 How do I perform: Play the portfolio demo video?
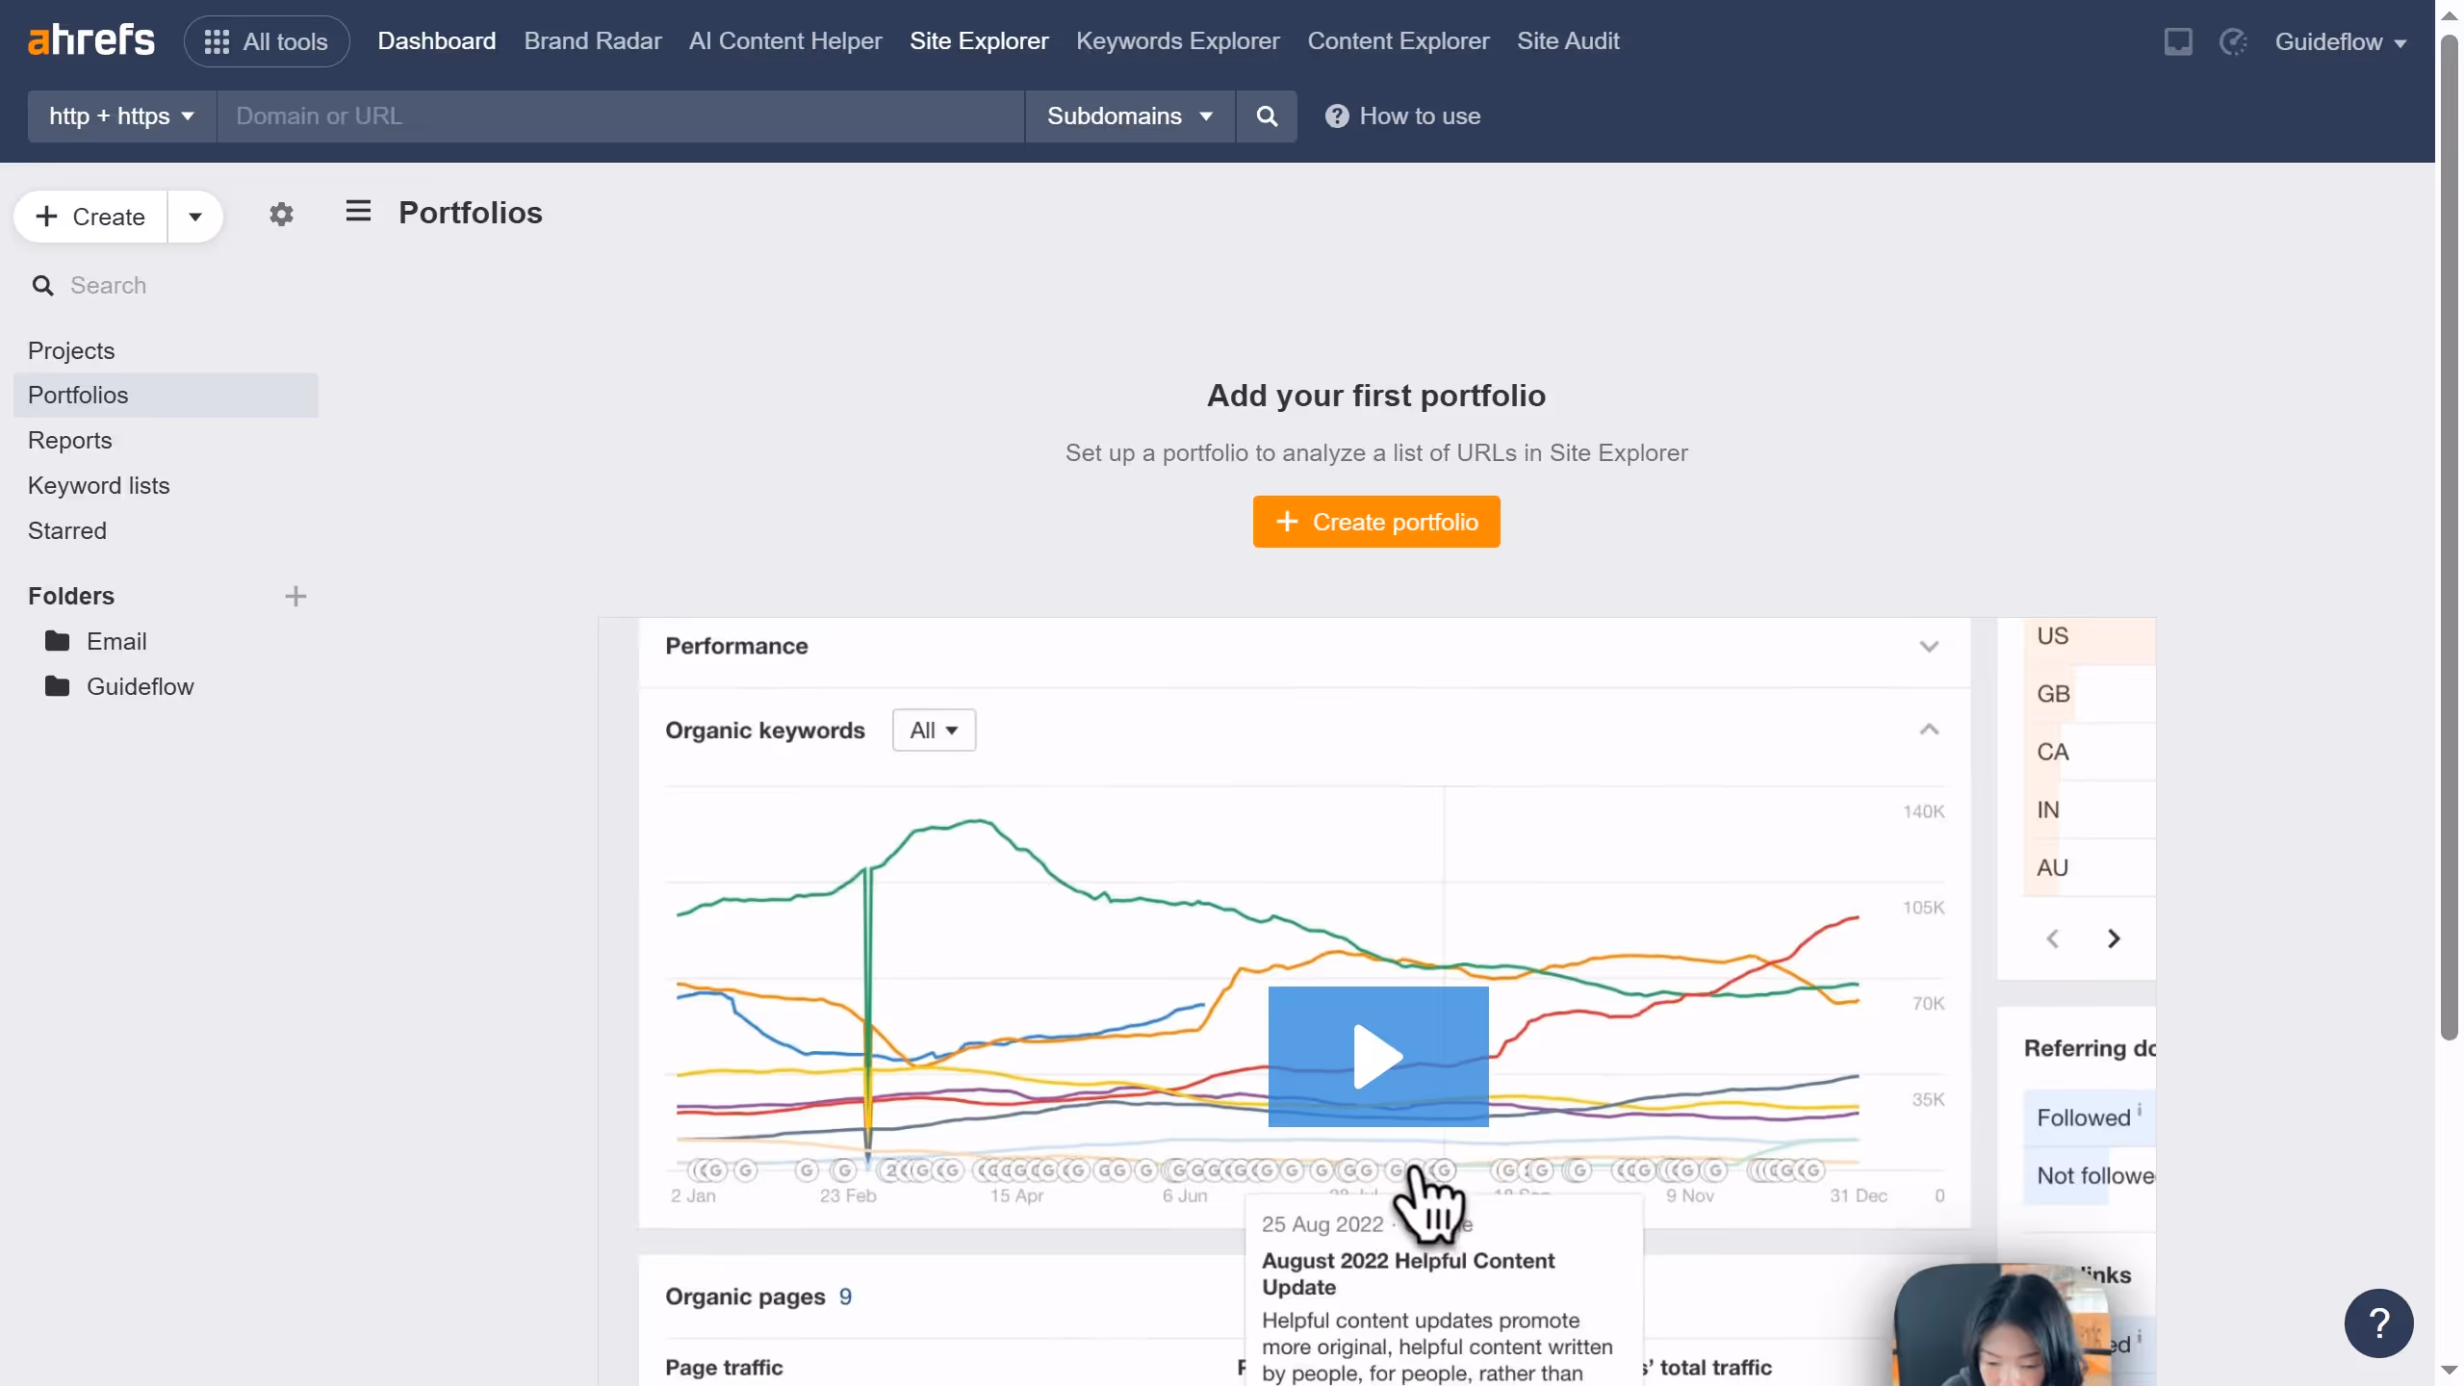coord(1377,1056)
